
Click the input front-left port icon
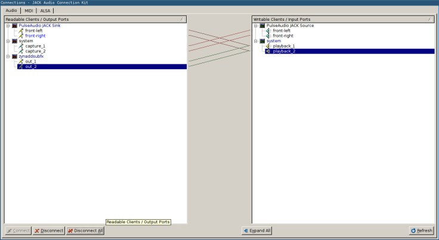coord(268,31)
